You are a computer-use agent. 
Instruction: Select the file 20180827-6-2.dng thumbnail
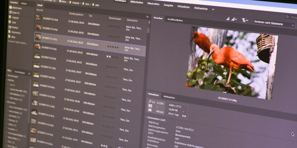[x=38, y=18]
